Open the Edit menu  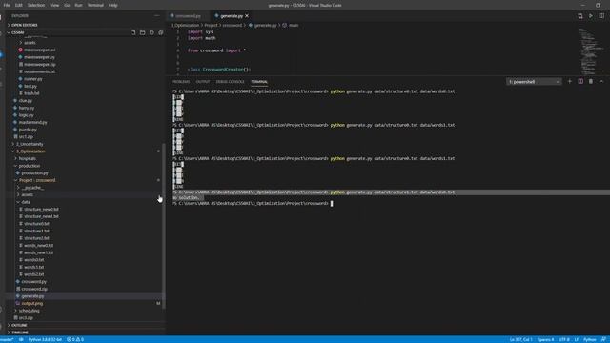19,5
